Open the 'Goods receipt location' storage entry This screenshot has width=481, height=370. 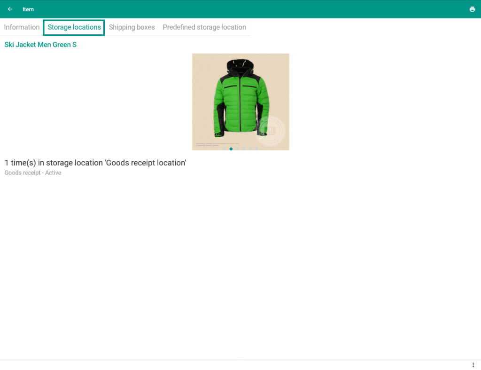[x=95, y=163]
